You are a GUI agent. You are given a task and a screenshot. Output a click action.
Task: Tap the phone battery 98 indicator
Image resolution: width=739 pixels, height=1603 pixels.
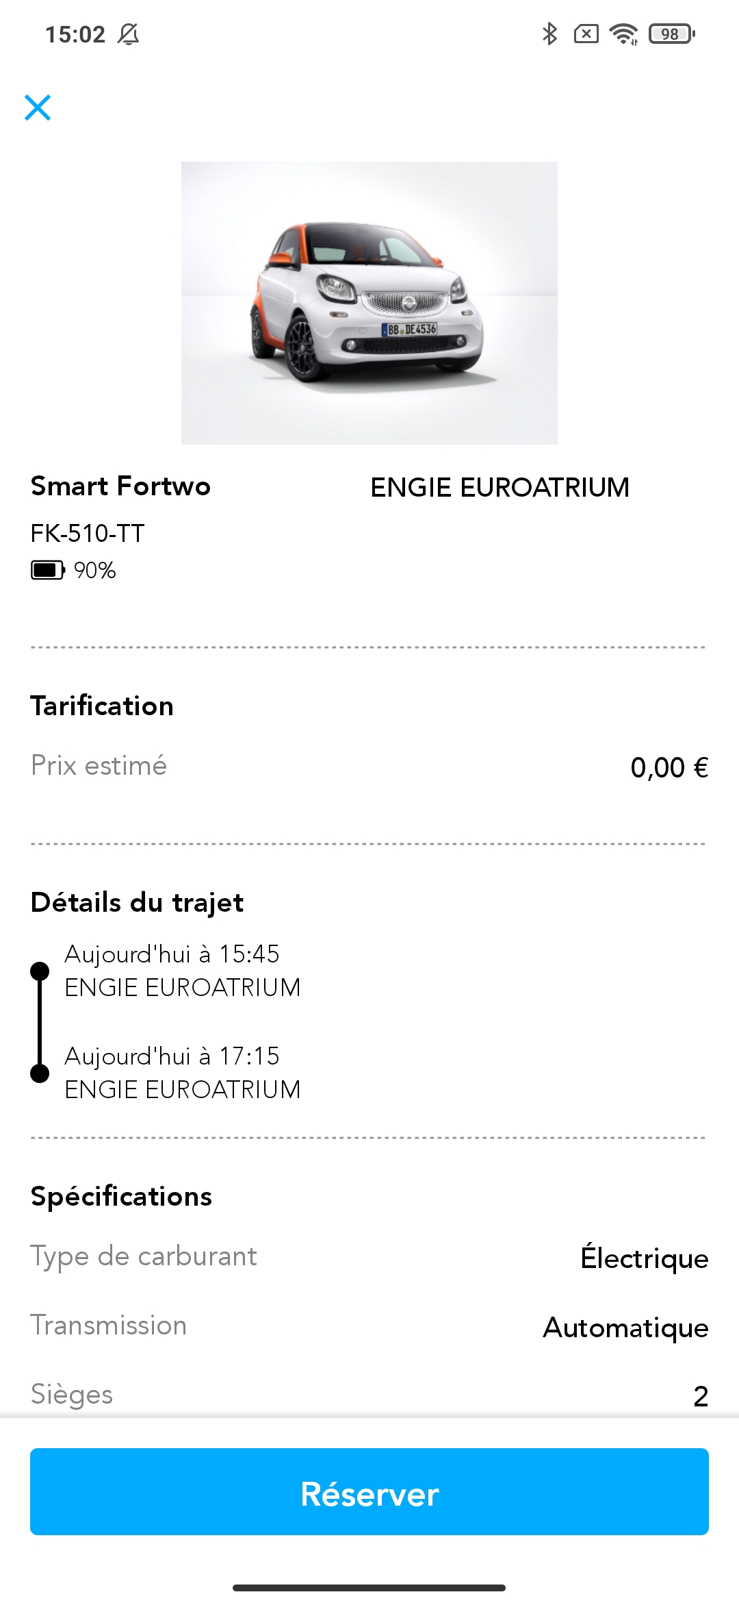[672, 34]
